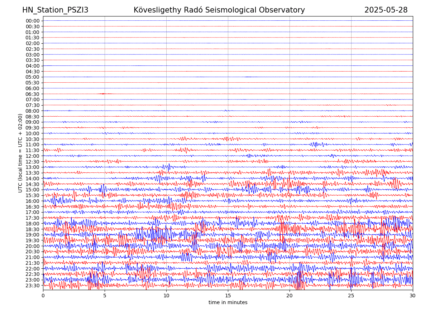Click the 30 minute x-axis tick label

point(413,296)
